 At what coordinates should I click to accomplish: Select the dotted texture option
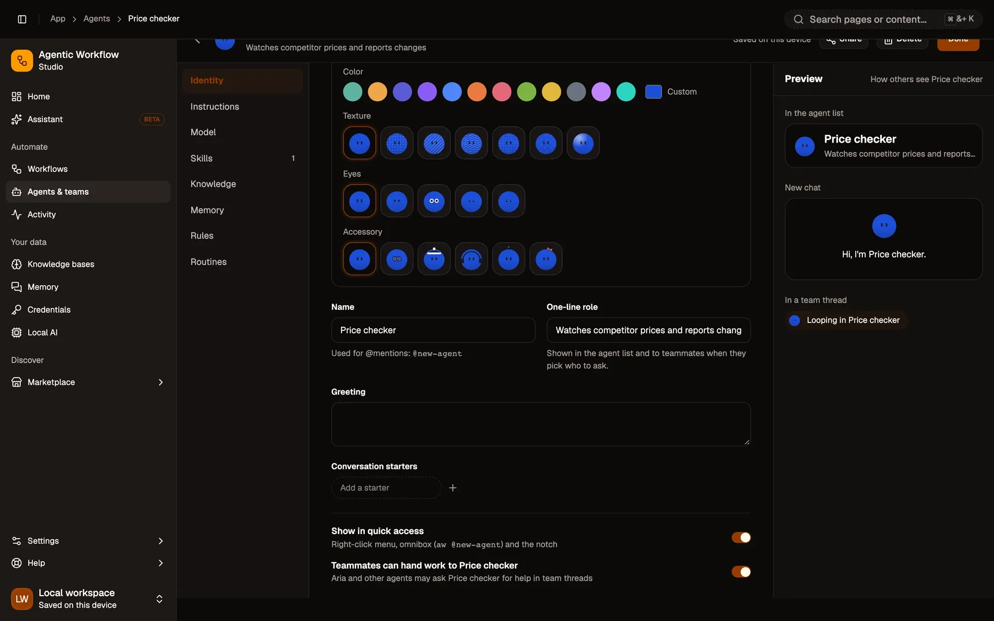[397, 144]
